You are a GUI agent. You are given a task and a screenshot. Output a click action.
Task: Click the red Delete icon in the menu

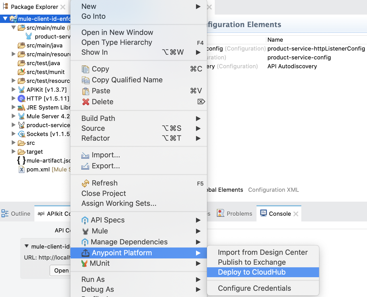pyautogui.click(x=85, y=102)
